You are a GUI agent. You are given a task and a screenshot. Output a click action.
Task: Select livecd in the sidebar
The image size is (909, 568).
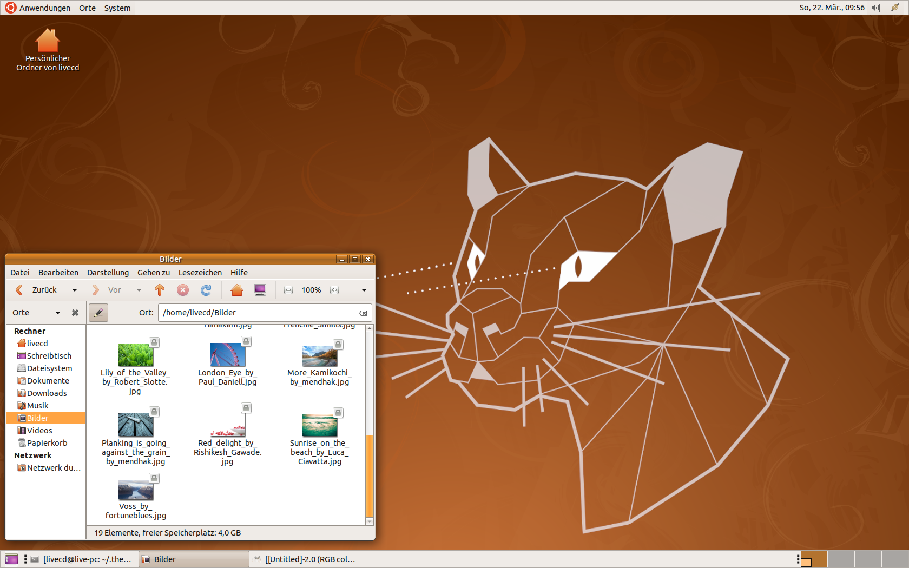coord(46,344)
